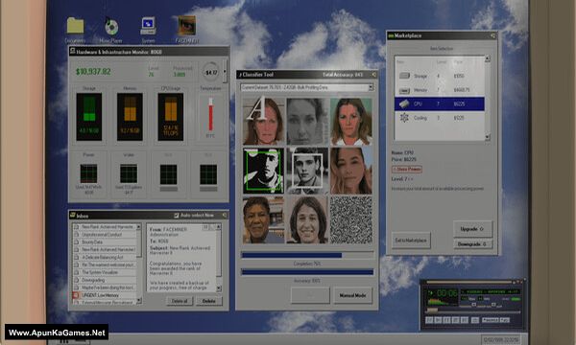Click the Exit to Marketplace button

pos(411,241)
